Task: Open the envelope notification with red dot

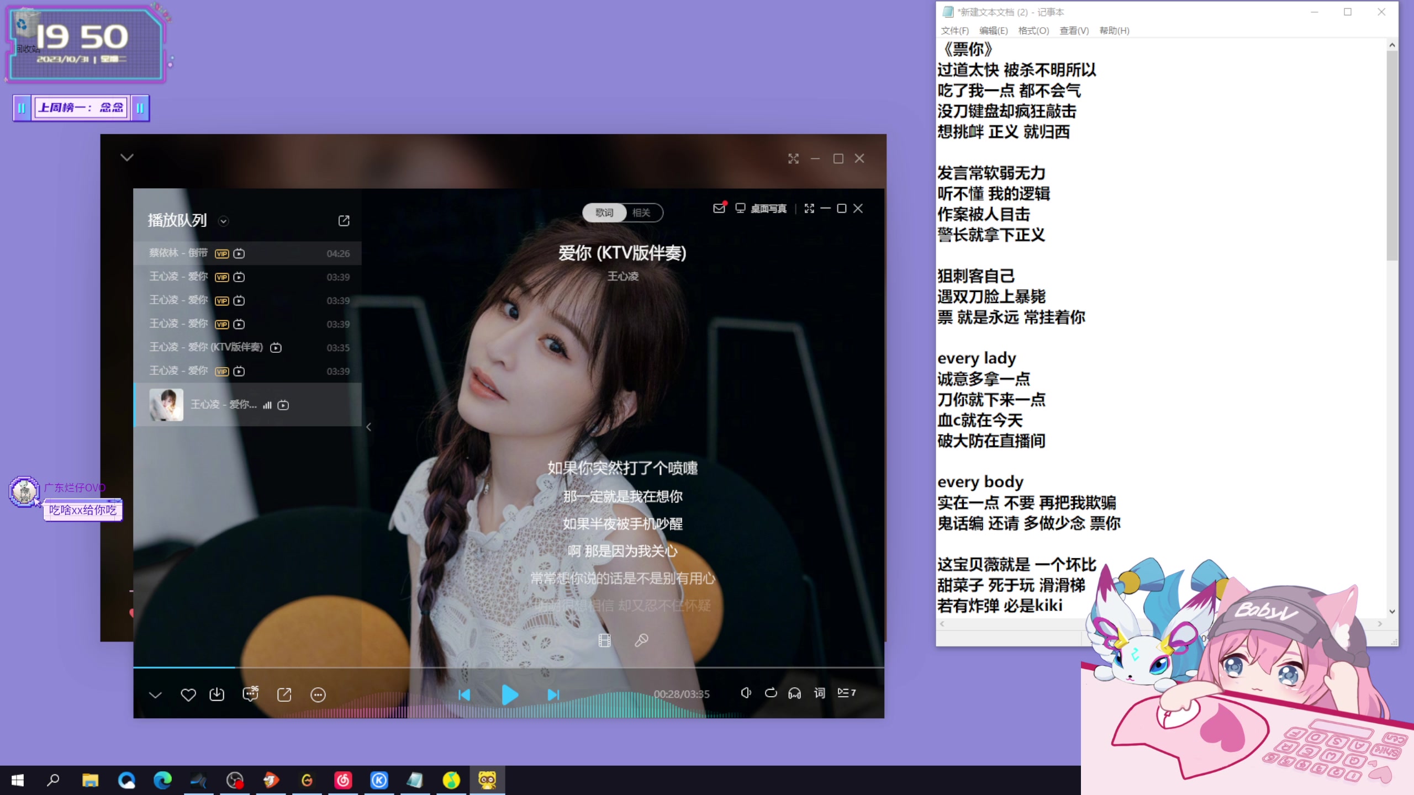Action: coord(719,209)
